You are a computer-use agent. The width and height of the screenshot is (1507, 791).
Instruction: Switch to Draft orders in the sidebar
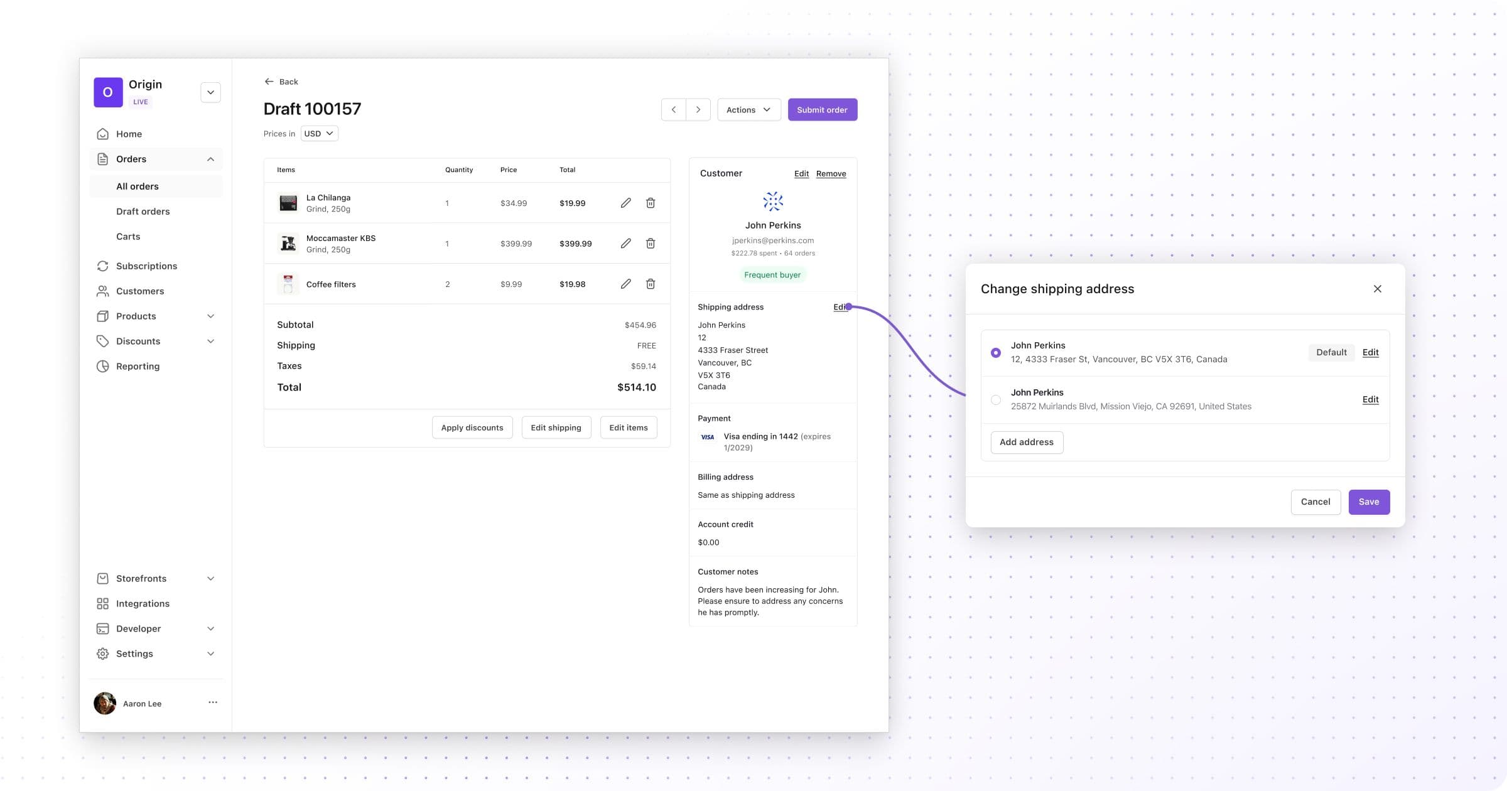[x=143, y=211]
